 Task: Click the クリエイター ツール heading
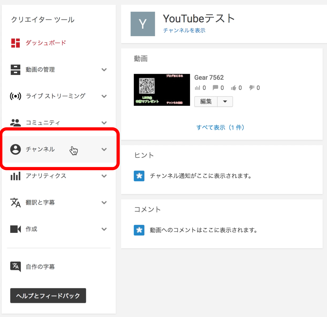[43, 20]
